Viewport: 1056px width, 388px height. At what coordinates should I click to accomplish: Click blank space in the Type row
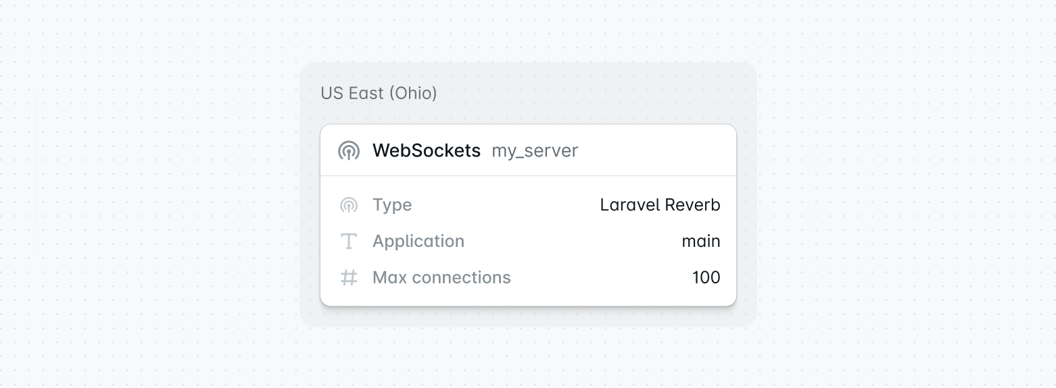507,205
